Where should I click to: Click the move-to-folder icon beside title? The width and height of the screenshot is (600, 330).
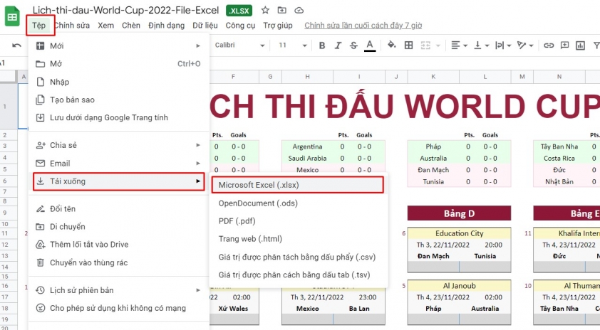tap(282, 10)
